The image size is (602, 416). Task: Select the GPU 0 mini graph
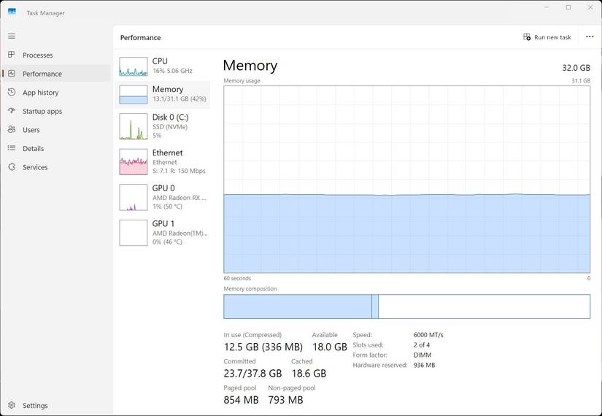134,197
